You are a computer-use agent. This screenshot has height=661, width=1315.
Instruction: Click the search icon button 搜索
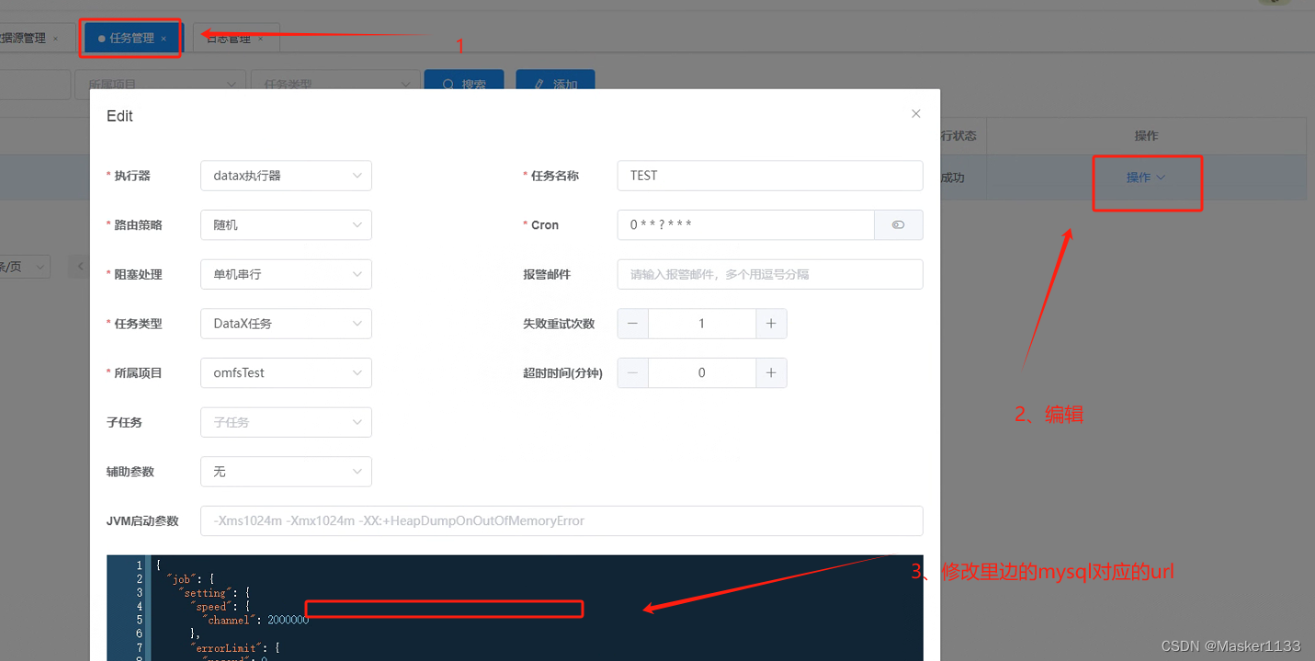point(463,84)
